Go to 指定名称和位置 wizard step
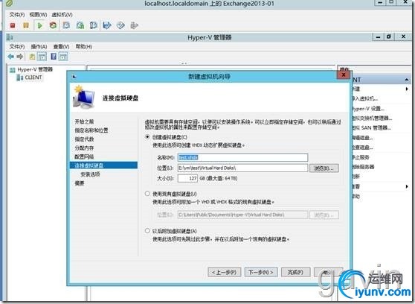415x304 pixels. pyautogui.click(x=91, y=130)
